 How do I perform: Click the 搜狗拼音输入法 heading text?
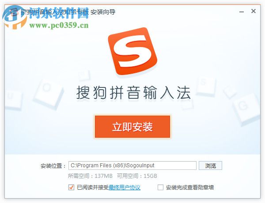click(133, 93)
